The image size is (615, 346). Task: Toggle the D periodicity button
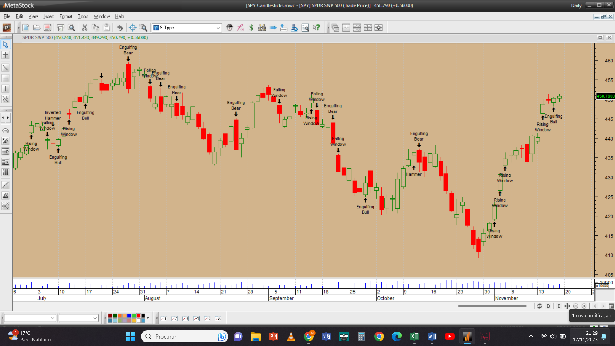548,306
